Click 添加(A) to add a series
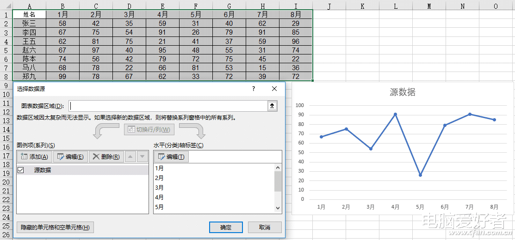 point(34,156)
